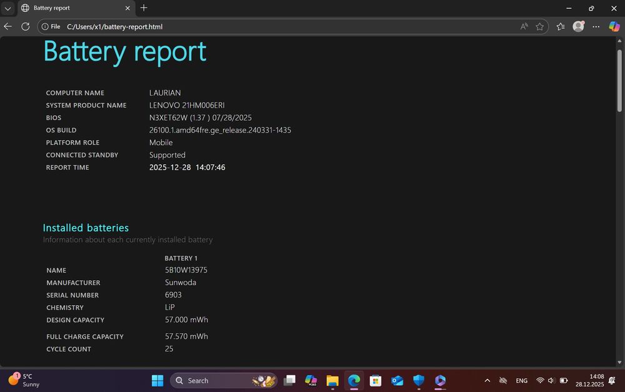
Task: Open Clipchamp icon on taskbar
Action: click(440, 381)
